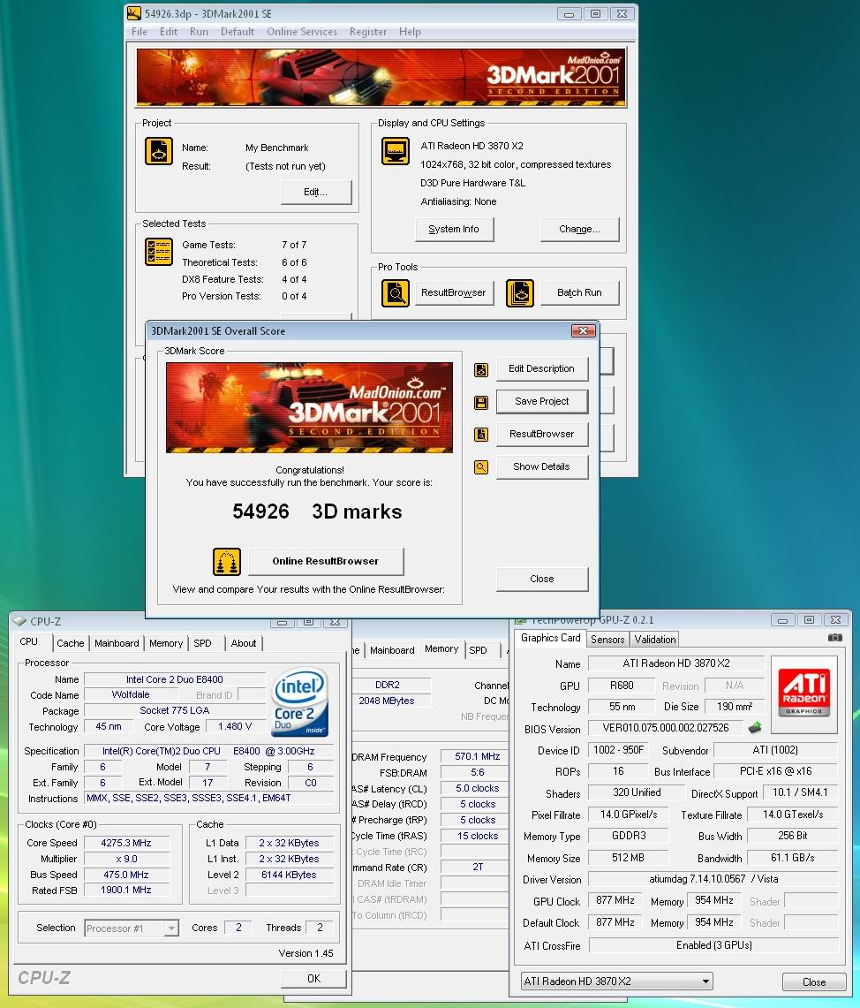This screenshot has height=1008, width=860.
Task: Switch to the Mainboard tab in front CPU-Z
Action: coord(117,643)
